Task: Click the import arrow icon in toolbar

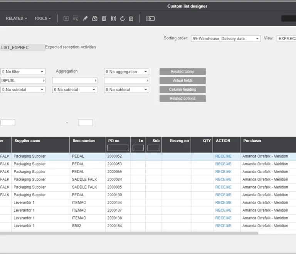Action: point(150,19)
